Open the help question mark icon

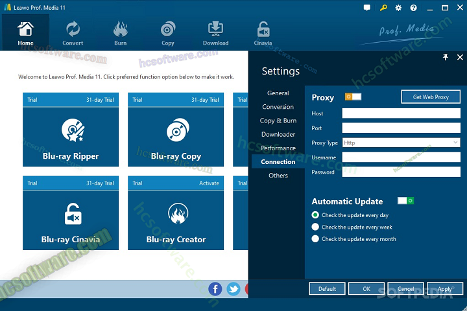[x=413, y=8]
